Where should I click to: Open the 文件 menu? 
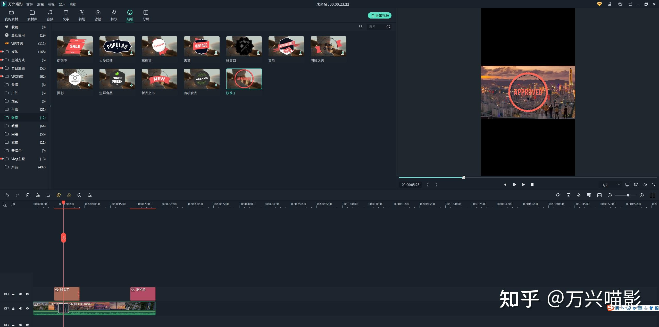tap(29, 4)
